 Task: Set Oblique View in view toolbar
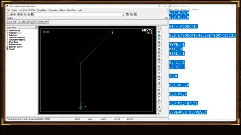coord(159,35)
